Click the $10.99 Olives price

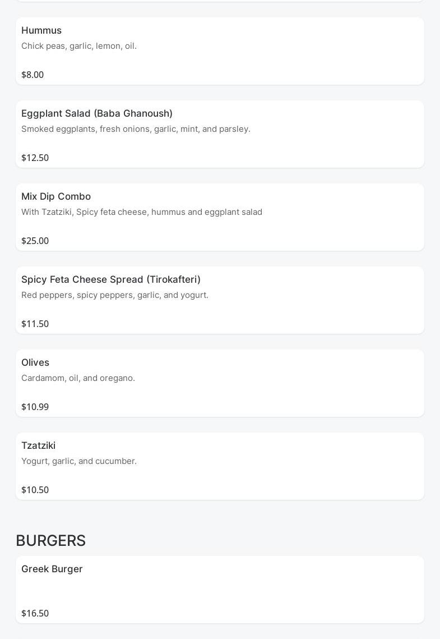tap(35, 407)
